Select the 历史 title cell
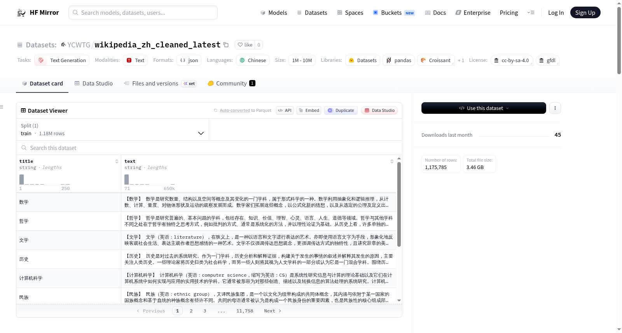Screen dimensions: 622x333 coord(68,259)
